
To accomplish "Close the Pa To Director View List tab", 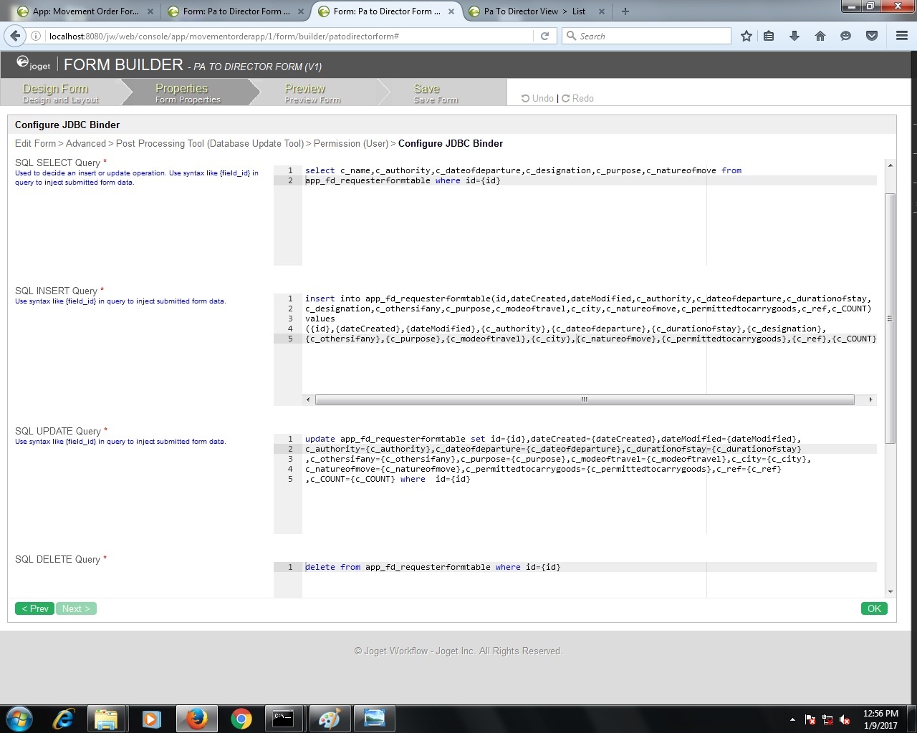I will tap(601, 11).
